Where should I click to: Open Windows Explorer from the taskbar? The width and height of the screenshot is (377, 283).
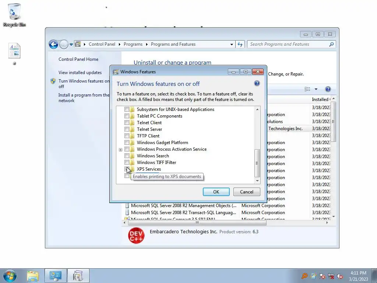click(x=33, y=276)
